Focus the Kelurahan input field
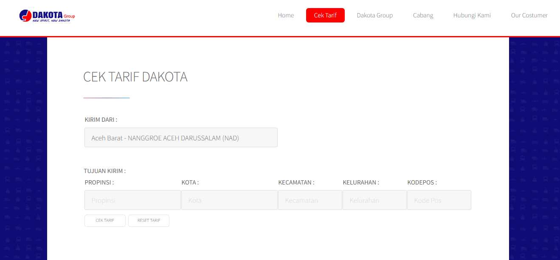Screen dimensions: 560x260 [x=374, y=200]
